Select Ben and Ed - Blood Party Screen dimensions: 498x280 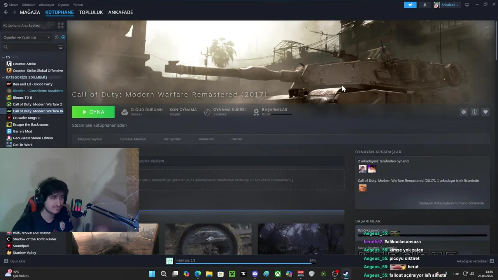[32, 84]
